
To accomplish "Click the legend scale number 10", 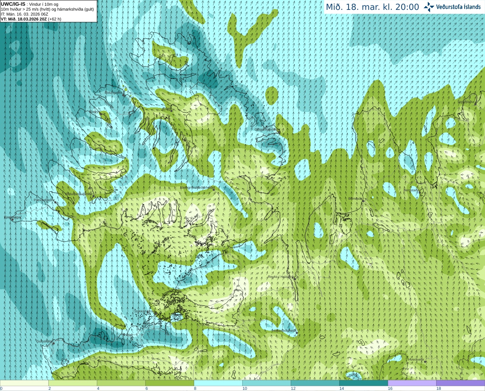I will tap(245, 388).
